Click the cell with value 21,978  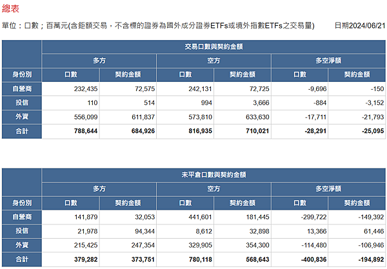tap(70, 231)
